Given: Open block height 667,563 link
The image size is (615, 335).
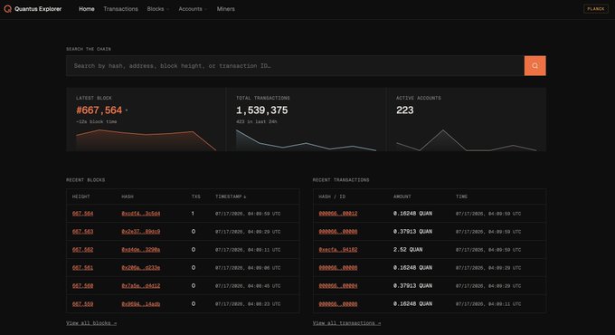Looking at the screenshot, I should [x=83, y=231].
